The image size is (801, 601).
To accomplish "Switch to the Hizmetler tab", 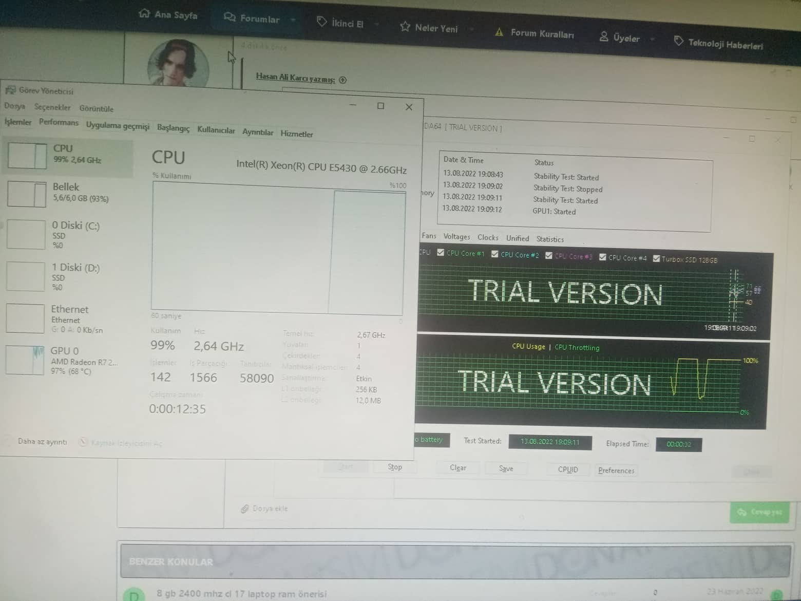I will [x=297, y=134].
